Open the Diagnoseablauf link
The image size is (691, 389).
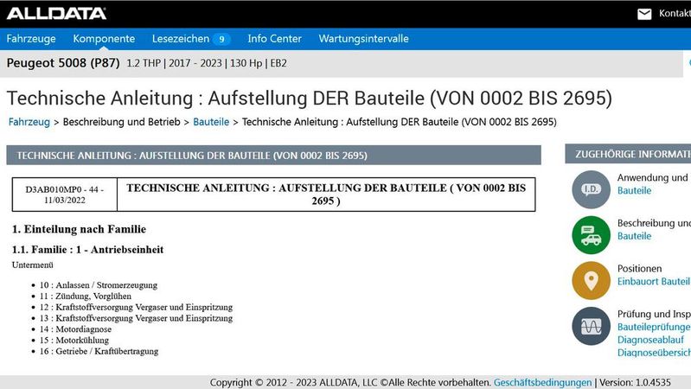(650, 340)
